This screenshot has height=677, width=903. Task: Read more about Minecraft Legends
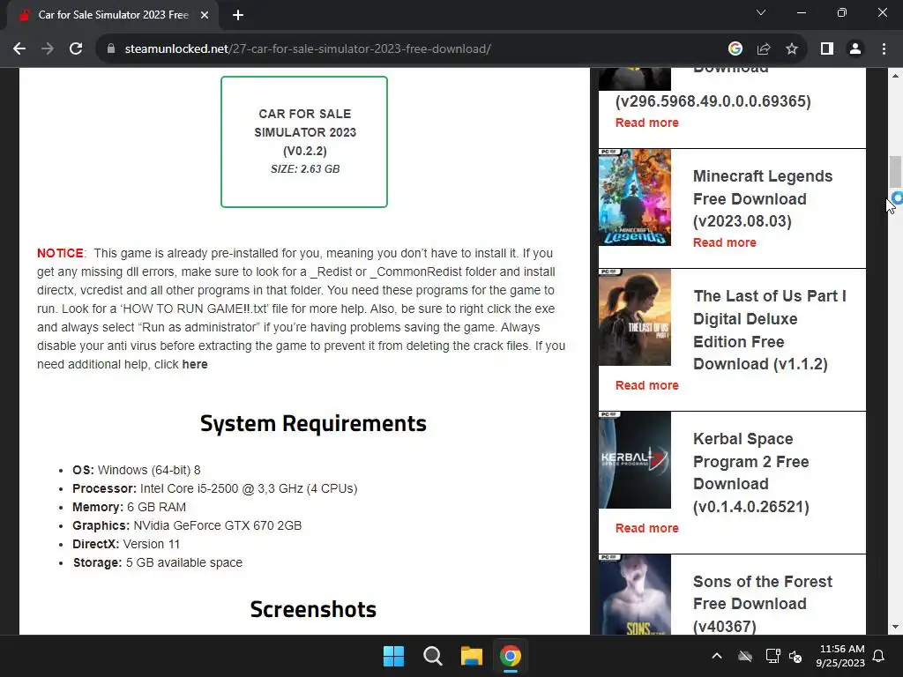point(725,243)
